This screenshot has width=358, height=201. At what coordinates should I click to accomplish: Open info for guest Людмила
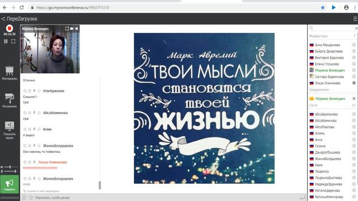pyautogui.click(x=354, y=171)
